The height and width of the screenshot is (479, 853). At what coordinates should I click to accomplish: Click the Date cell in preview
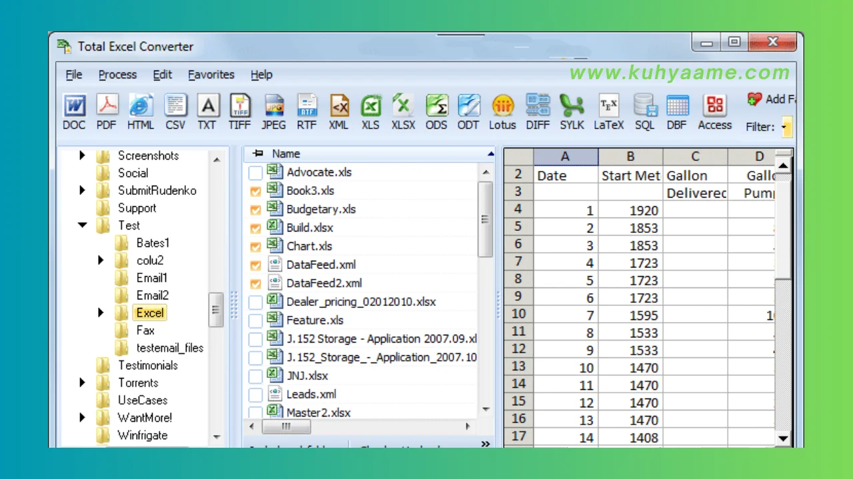[x=565, y=176]
